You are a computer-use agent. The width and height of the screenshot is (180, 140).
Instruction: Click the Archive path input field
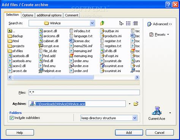click(x=77, y=104)
